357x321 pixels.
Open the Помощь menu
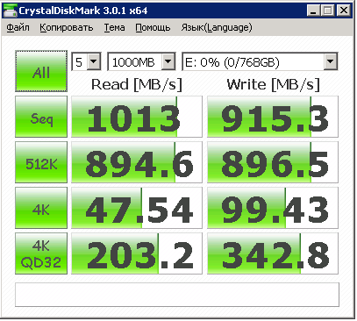(153, 27)
